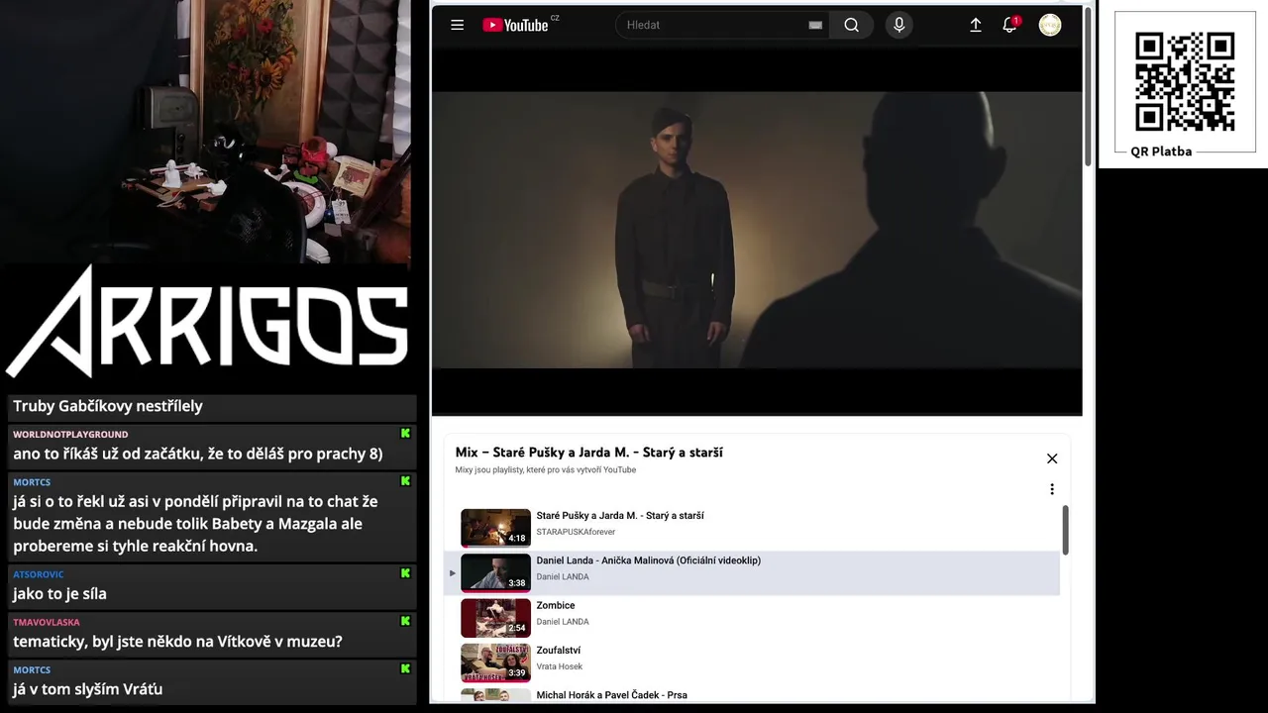
Task: Click the green badge on ATSOROVIC message
Action: click(x=405, y=573)
